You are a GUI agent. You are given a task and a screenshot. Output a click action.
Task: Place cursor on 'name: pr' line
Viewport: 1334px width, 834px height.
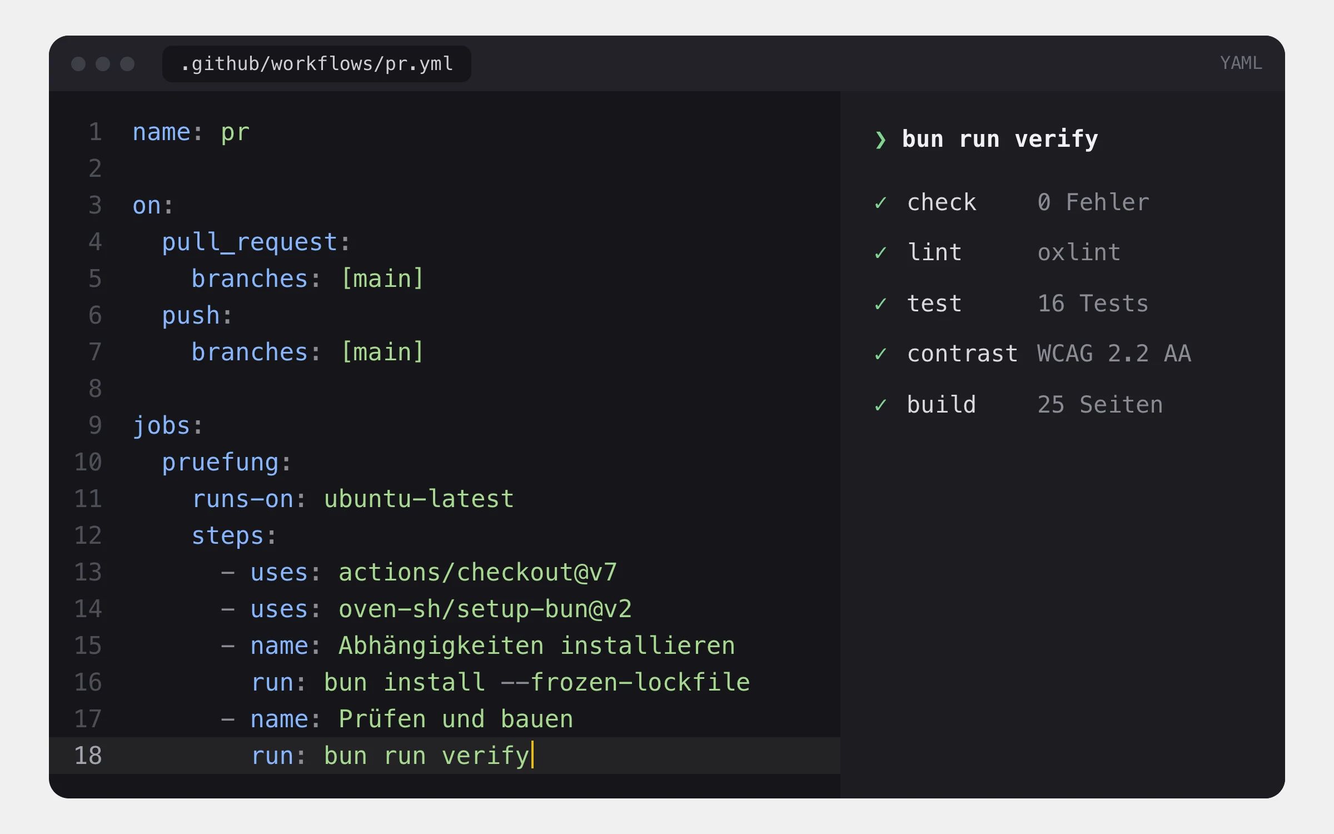(x=191, y=132)
